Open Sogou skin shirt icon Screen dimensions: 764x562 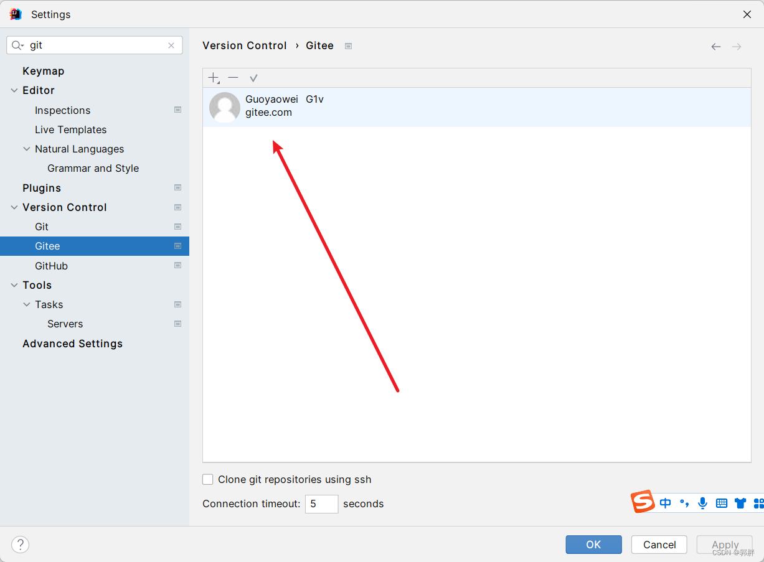[x=740, y=503]
